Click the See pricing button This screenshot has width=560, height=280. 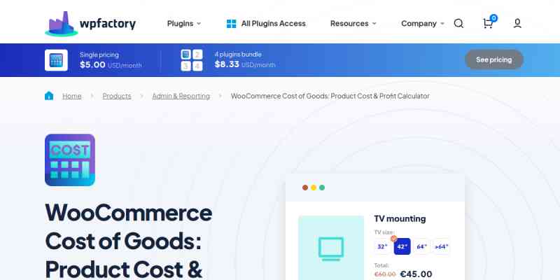point(494,59)
